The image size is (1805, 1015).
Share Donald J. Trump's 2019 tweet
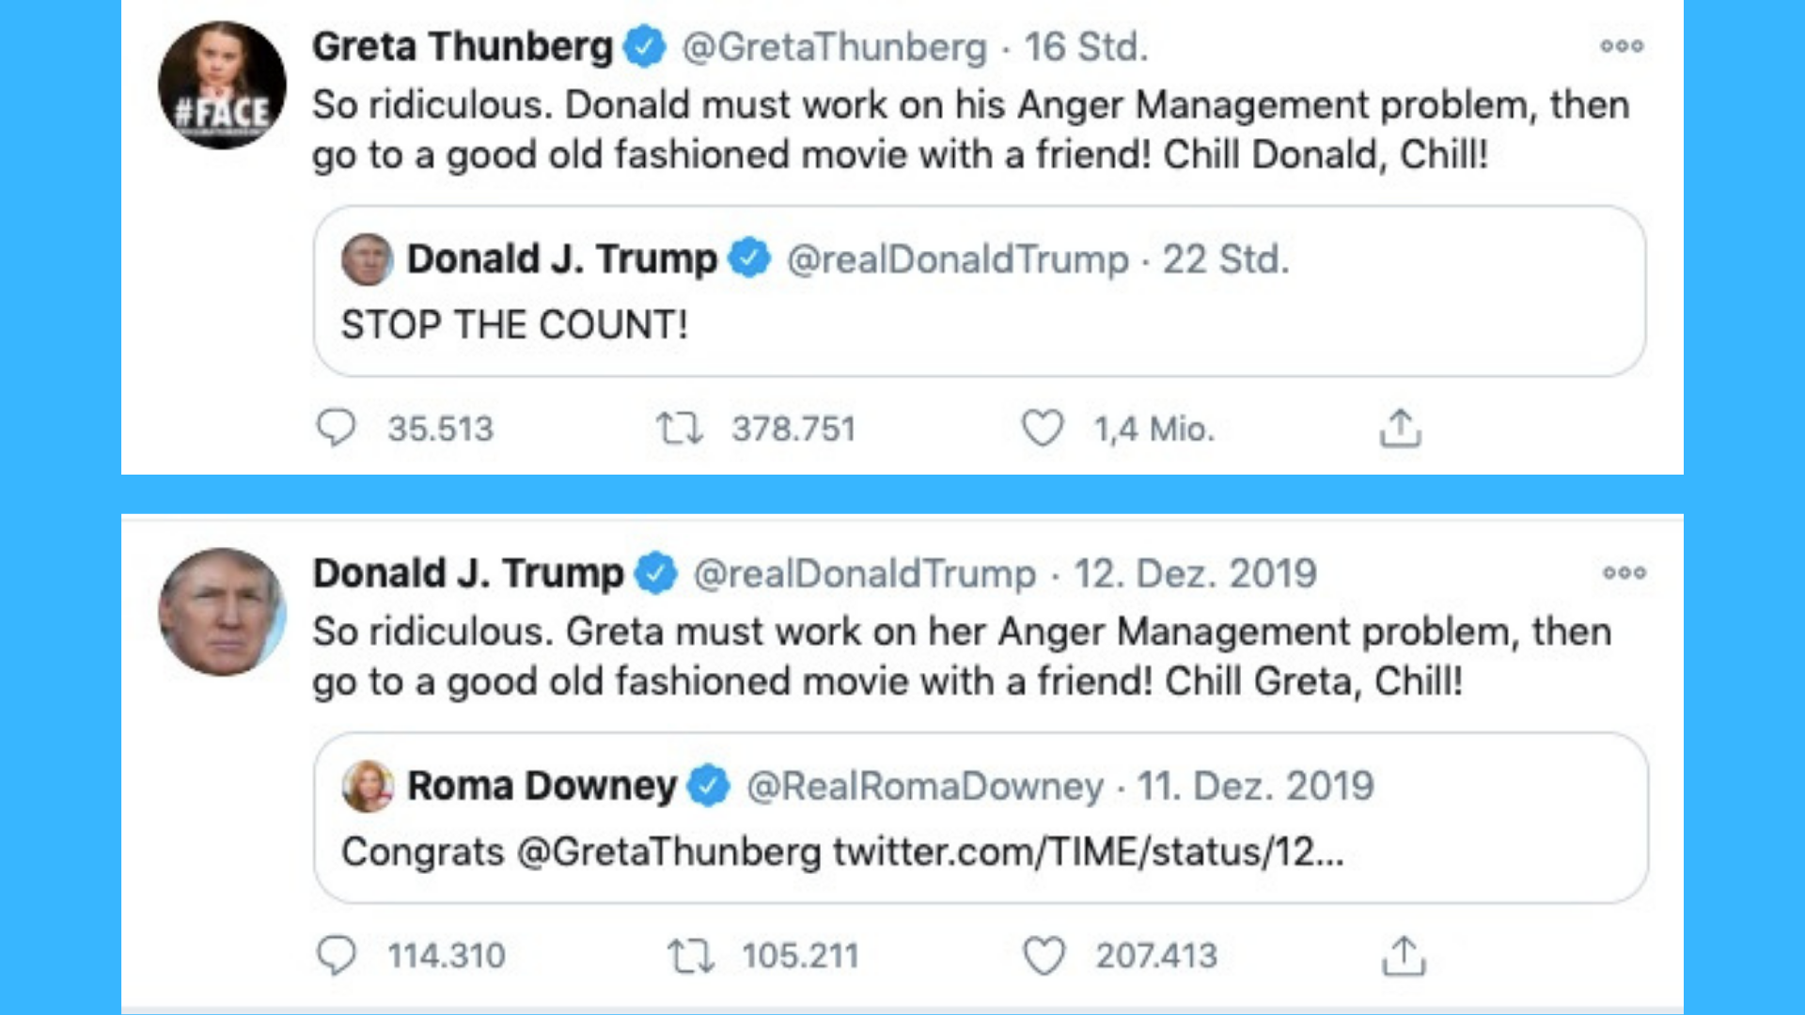1404,955
